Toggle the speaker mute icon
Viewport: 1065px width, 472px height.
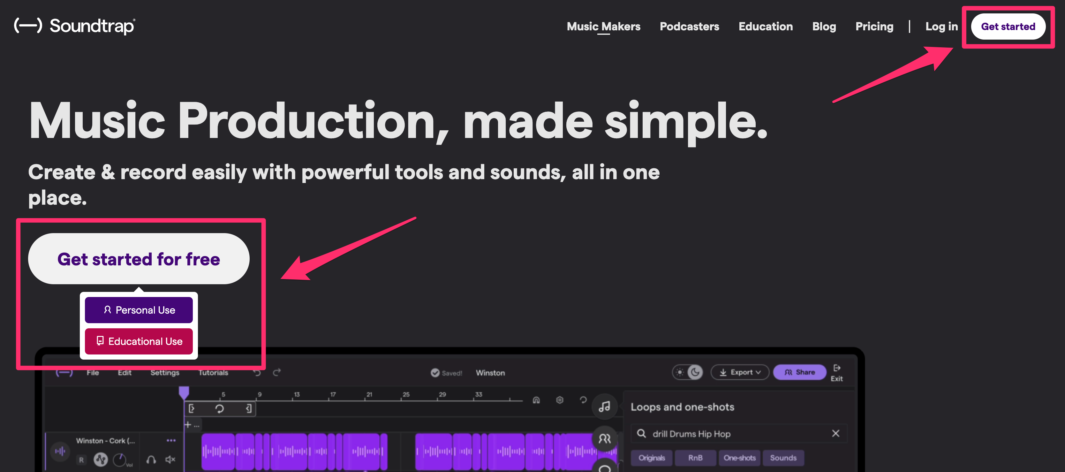pyautogui.click(x=170, y=460)
